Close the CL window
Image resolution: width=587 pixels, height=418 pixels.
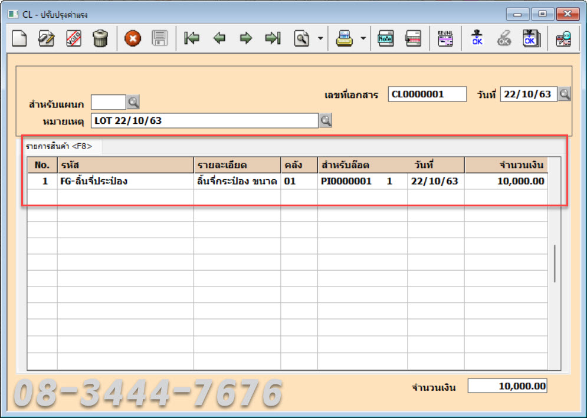click(x=568, y=14)
